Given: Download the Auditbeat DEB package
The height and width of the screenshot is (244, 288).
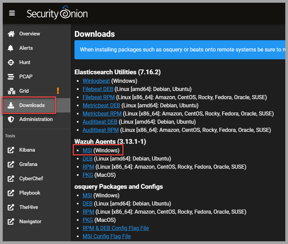Looking at the screenshot, I should (100, 122).
